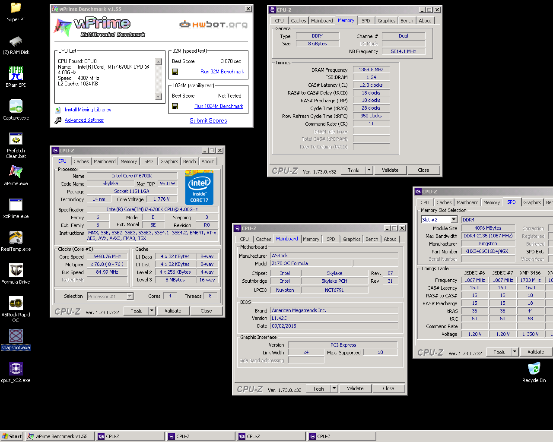This screenshot has width=553, height=442.
Task: Click the Part Number field KHX3466C16D4/4GX
Action: pos(488,251)
